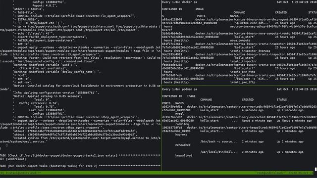Screen dimensions: 317x178
Task: Click the 'Undefined variable uuid' warning
Action: click(x=45, y=65)
